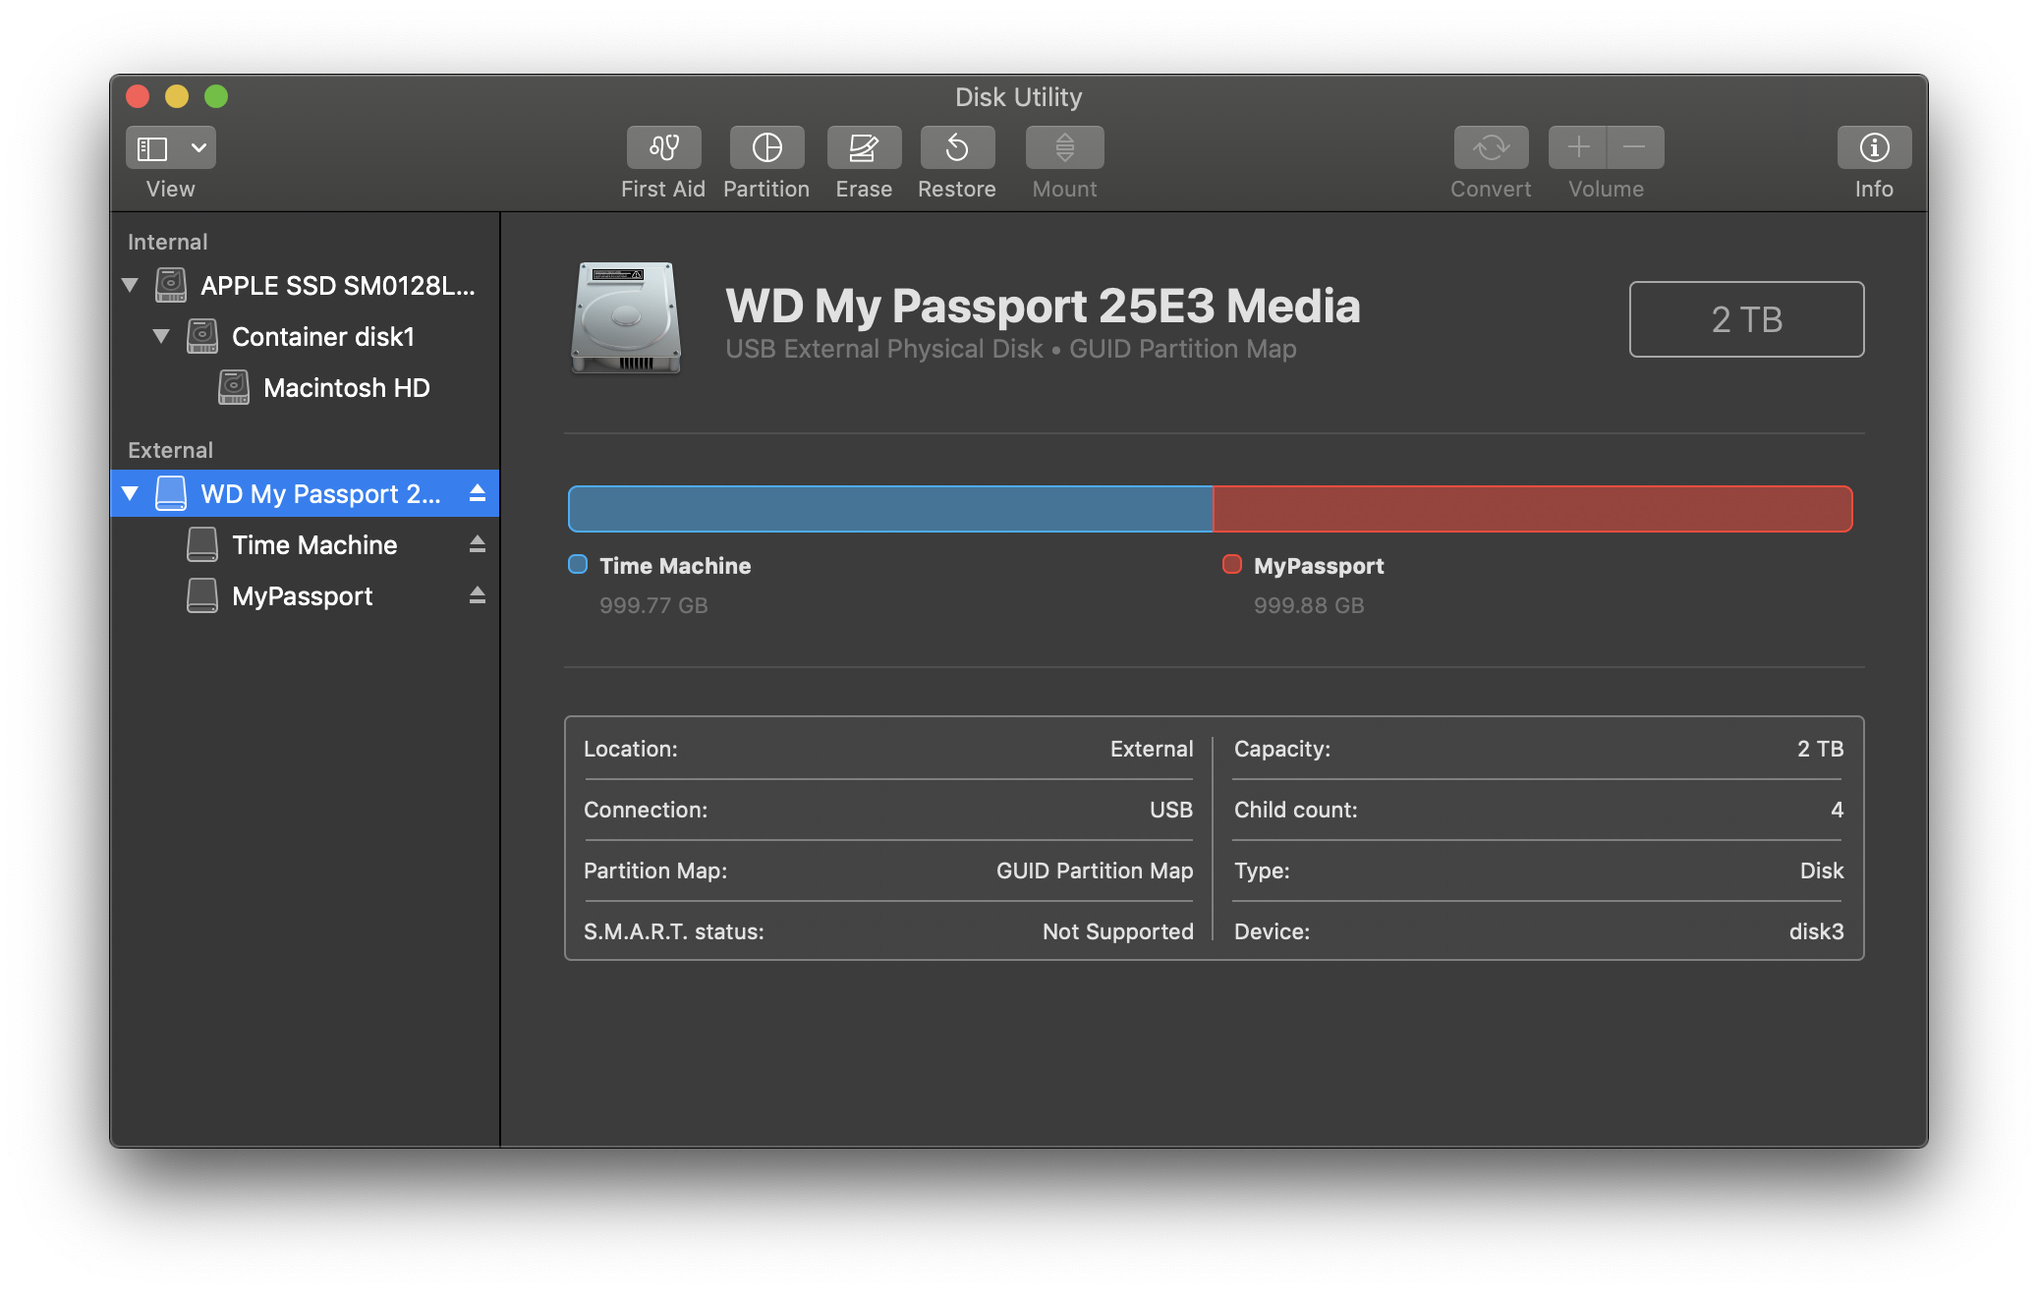Click the 2 TB capacity box
Viewport: 2038px width, 1293px height.
[1746, 319]
